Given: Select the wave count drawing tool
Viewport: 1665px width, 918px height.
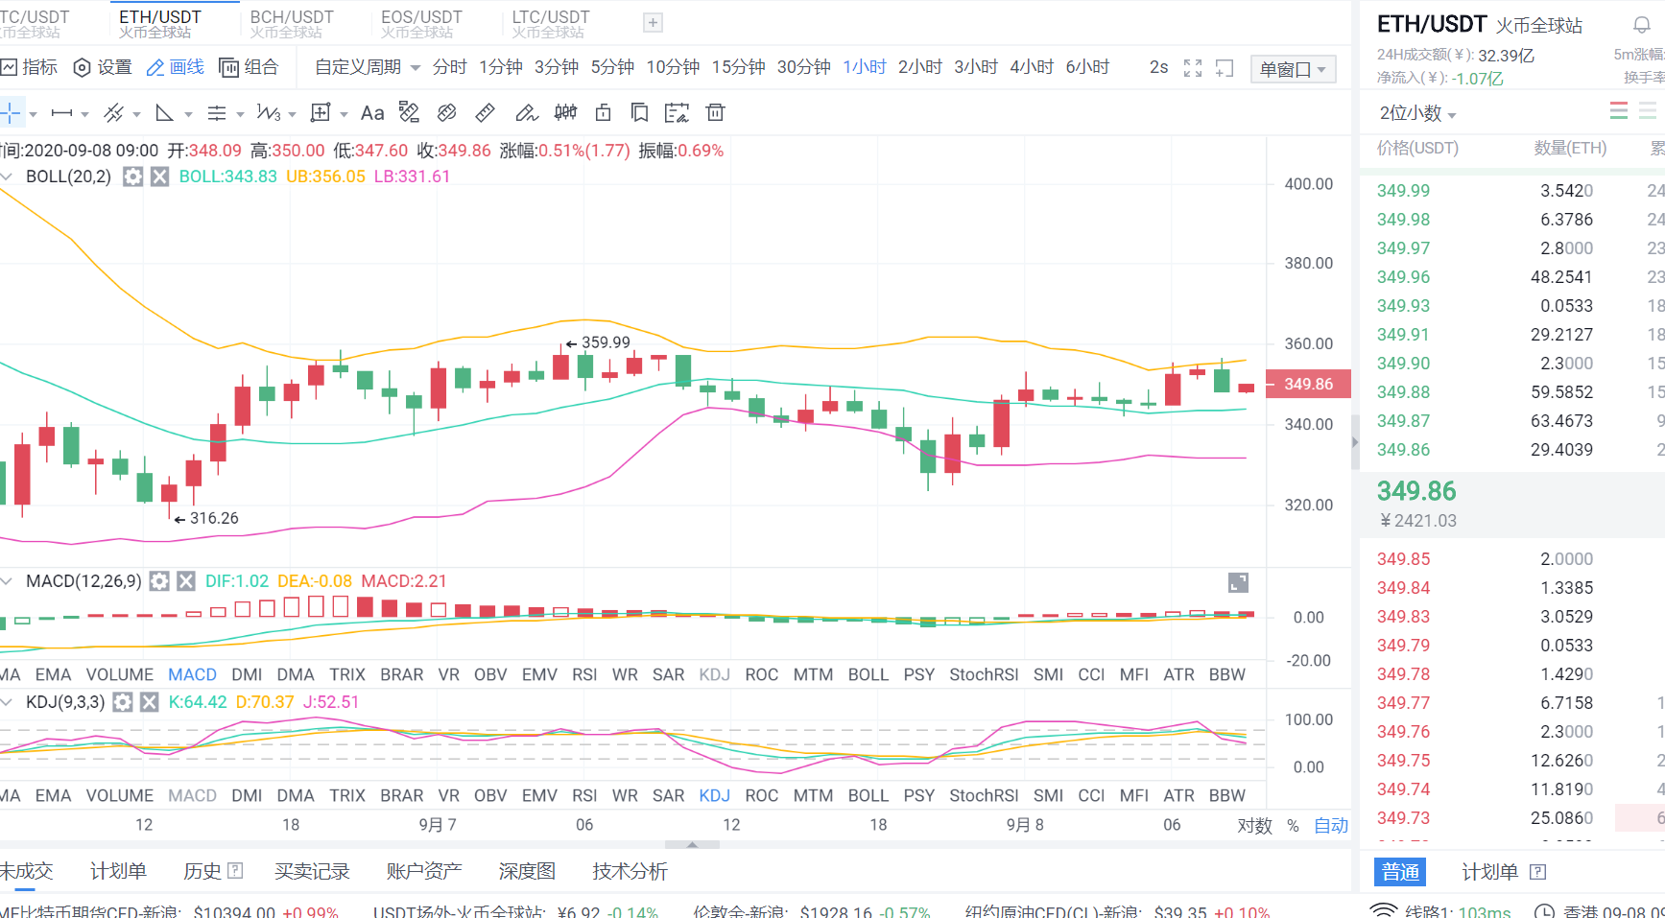Looking at the screenshot, I should coord(269,113).
